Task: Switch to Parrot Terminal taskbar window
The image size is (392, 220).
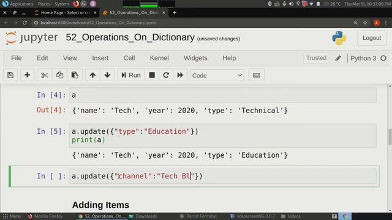Action: [x=198, y=216]
